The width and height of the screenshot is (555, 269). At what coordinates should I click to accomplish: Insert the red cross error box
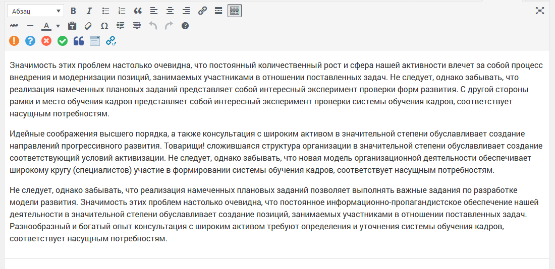point(46,41)
